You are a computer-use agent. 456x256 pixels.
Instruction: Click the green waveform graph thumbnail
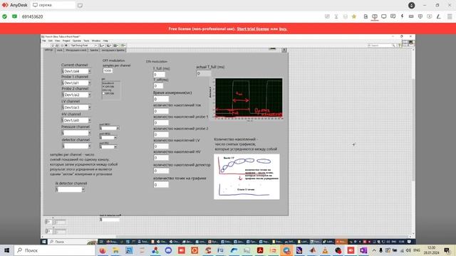pyautogui.click(x=249, y=98)
